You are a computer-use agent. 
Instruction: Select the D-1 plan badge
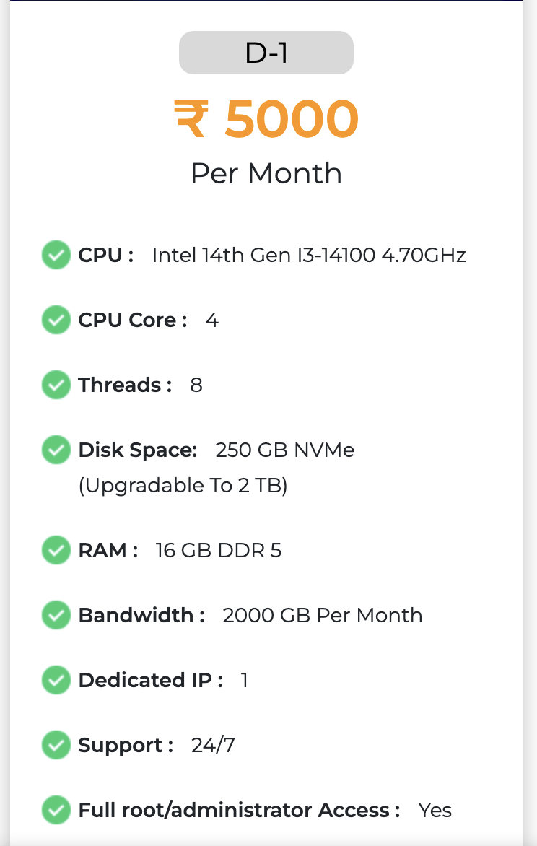coord(266,53)
